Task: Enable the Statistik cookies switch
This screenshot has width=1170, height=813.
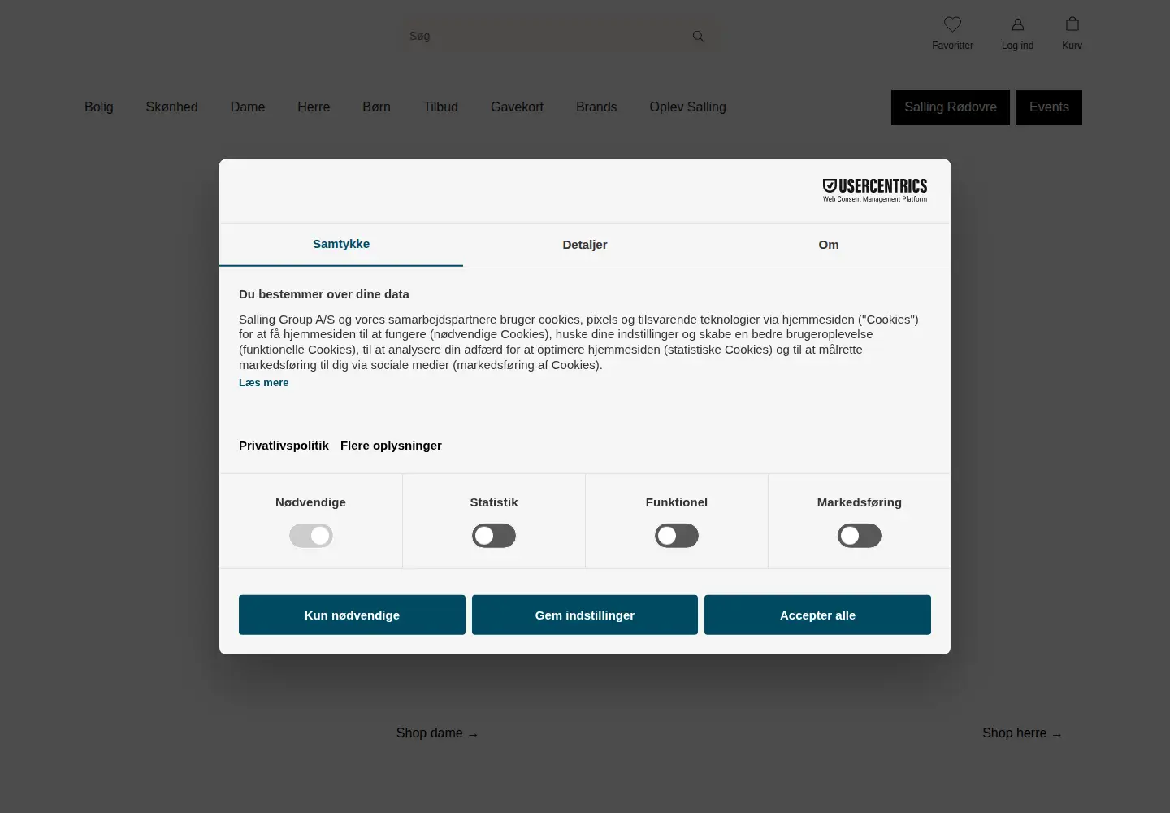Action: pyautogui.click(x=494, y=536)
